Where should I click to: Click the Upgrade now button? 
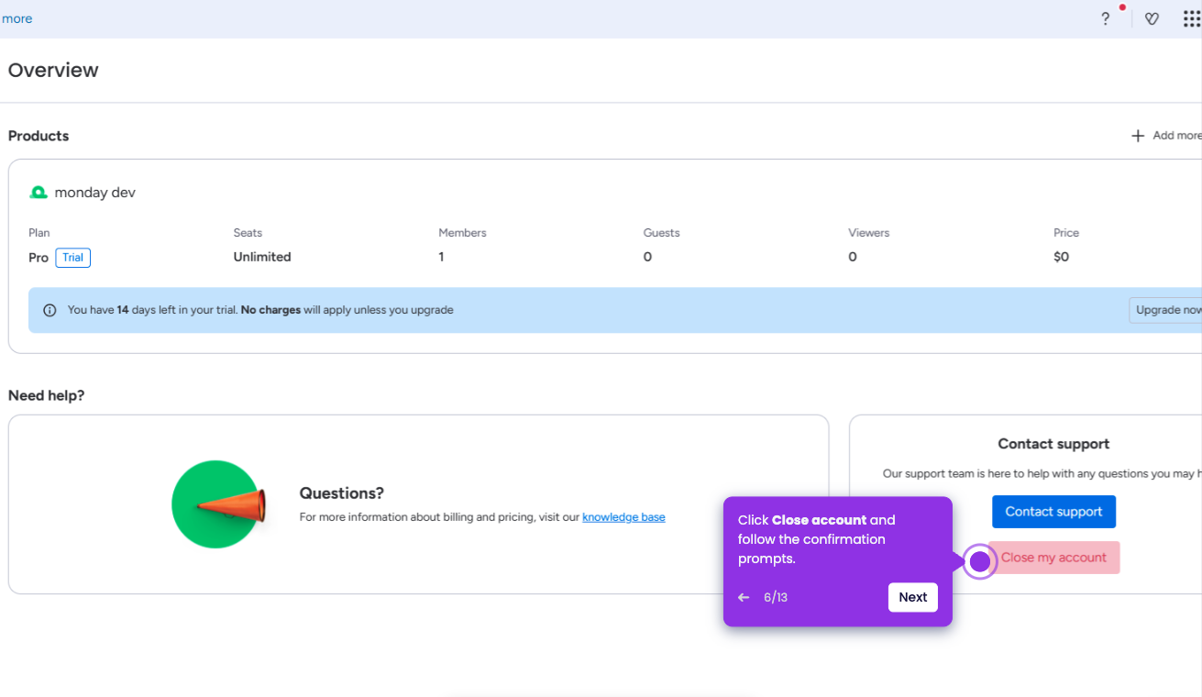(1166, 310)
